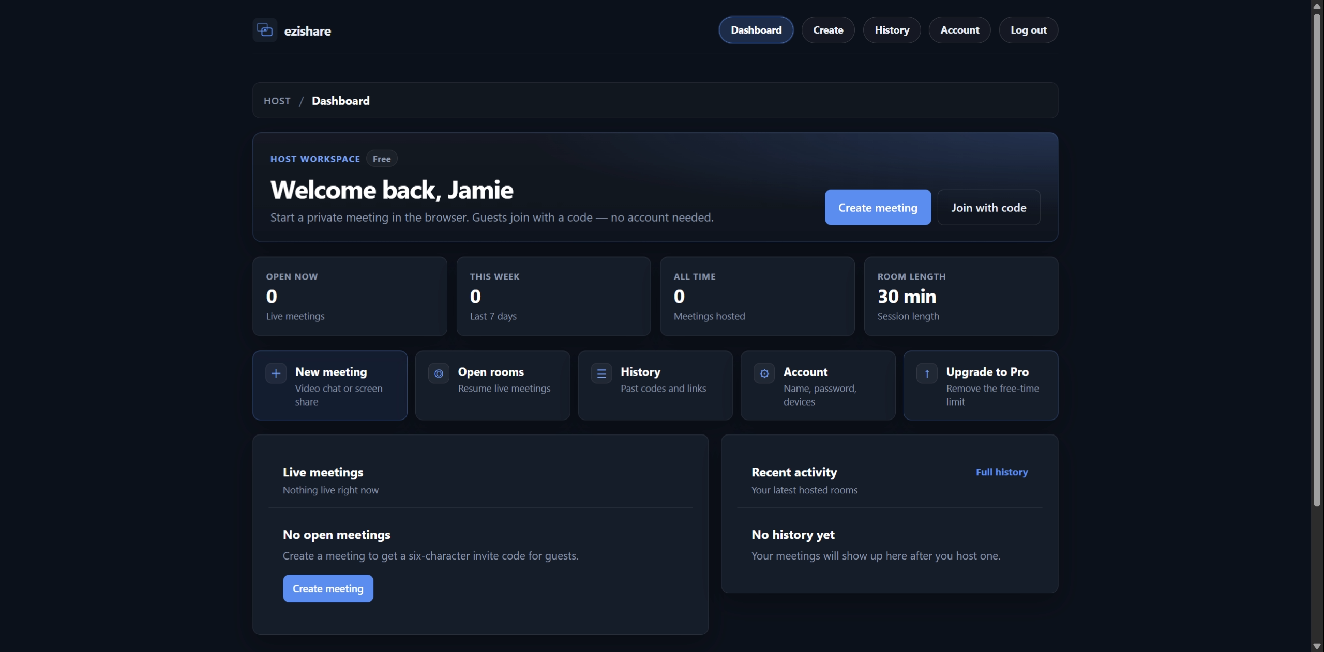
Task: Click the Recent activity heading
Action: click(794, 472)
